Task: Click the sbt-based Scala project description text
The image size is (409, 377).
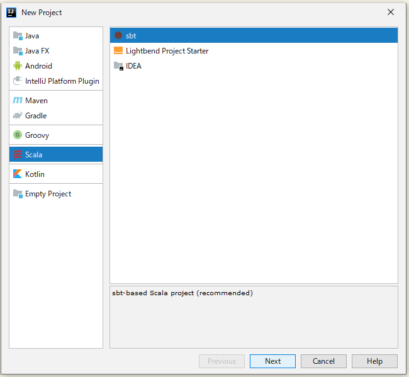Action: tap(182, 293)
